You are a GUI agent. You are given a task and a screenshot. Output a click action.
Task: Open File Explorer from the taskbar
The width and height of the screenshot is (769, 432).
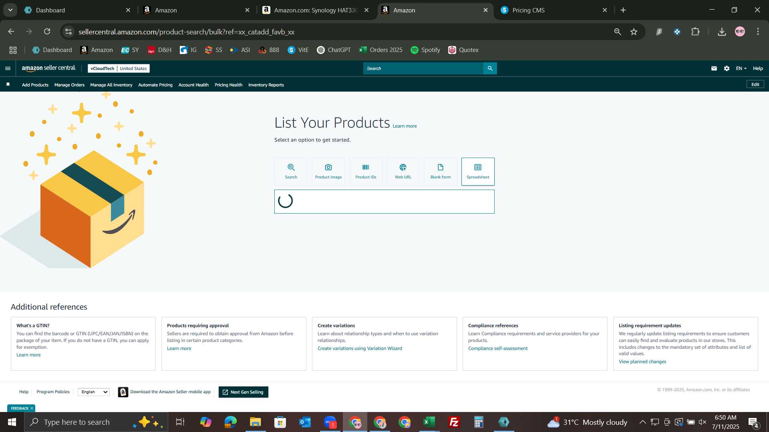(255, 422)
